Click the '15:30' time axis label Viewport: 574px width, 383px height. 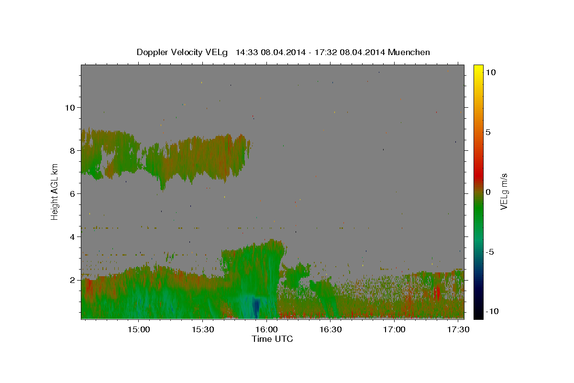202,330
